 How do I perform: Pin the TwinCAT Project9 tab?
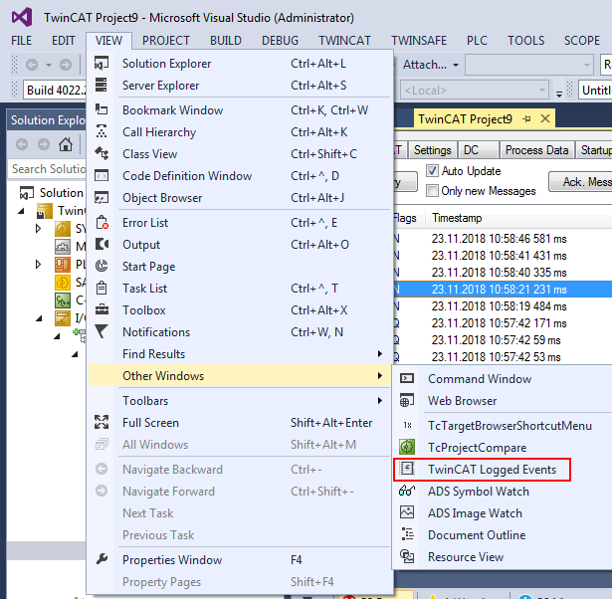click(526, 118)
